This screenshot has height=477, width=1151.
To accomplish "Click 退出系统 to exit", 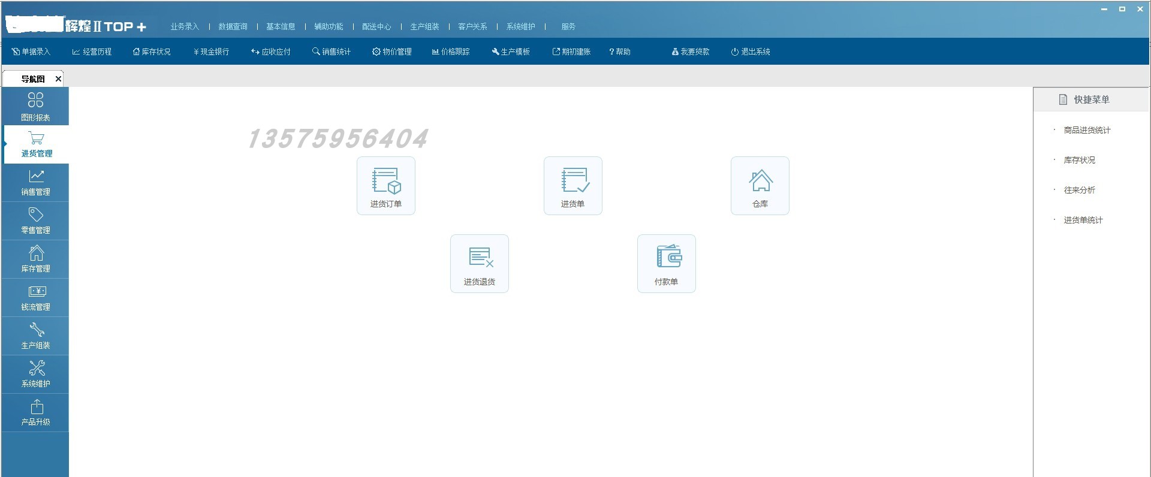I will [x=751, y=52].
